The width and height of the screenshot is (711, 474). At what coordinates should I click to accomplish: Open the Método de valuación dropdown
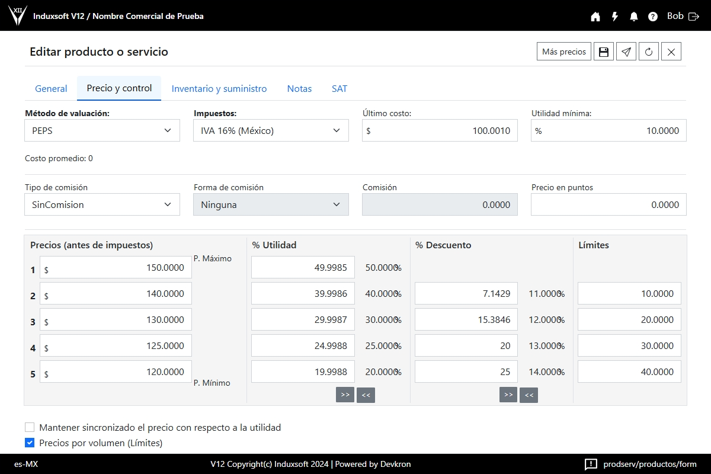point(102,130)
